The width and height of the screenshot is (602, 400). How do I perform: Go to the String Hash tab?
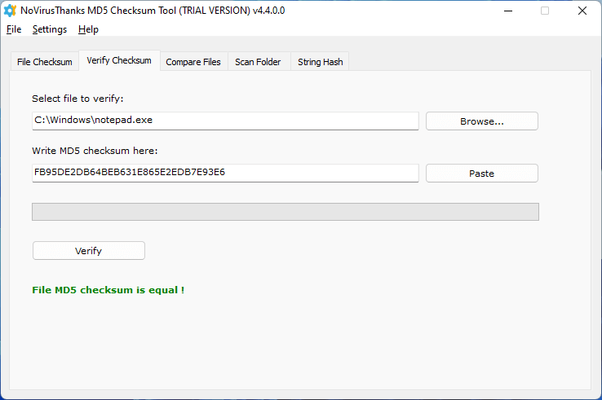click(x=321, y=62)
